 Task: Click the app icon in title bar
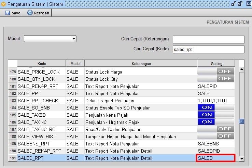click(x=4, y=4)
